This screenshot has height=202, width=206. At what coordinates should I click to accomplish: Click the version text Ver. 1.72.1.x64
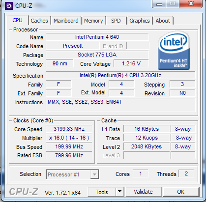(x=62, y=193)
